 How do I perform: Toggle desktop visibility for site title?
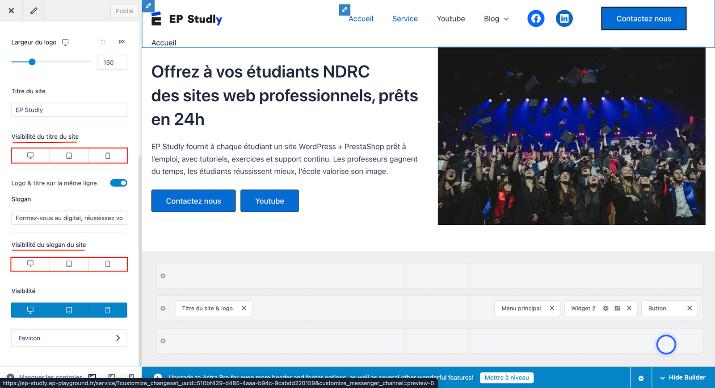(30, 156)
